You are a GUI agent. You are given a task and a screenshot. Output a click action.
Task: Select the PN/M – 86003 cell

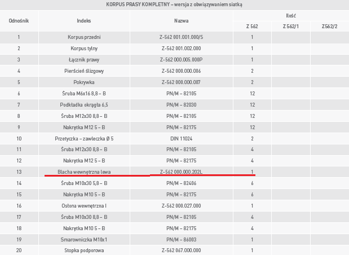point(182,240)
